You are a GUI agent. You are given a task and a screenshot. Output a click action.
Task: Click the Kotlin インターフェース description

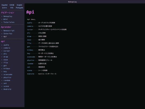(47, 74)
